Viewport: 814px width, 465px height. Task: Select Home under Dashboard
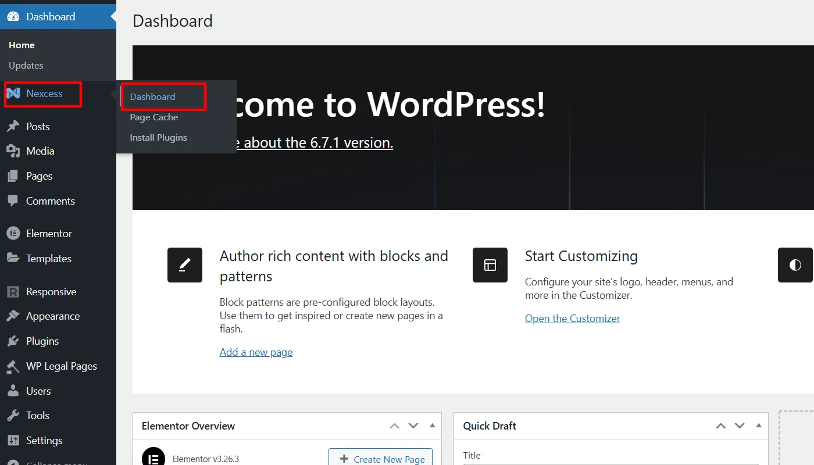22,45
